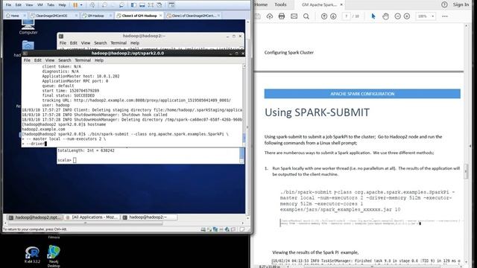Click the unity mode icon in VMware toolbar
The width and height of the screenshot is (477, 268).
tap(159, 5)
